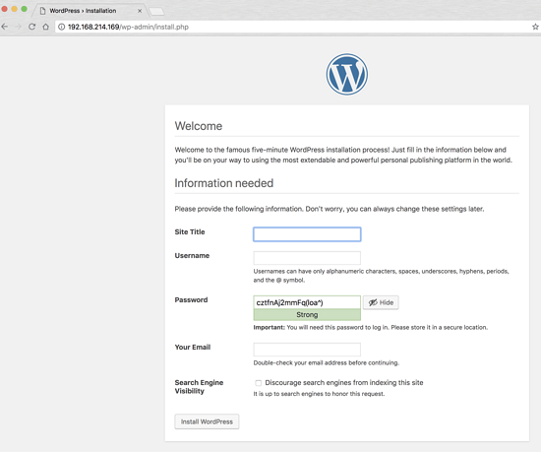Click the Strong password strength indicator
Image resolution: width=541 pixels, height=452 pixels.
click(x=307, y=314)
